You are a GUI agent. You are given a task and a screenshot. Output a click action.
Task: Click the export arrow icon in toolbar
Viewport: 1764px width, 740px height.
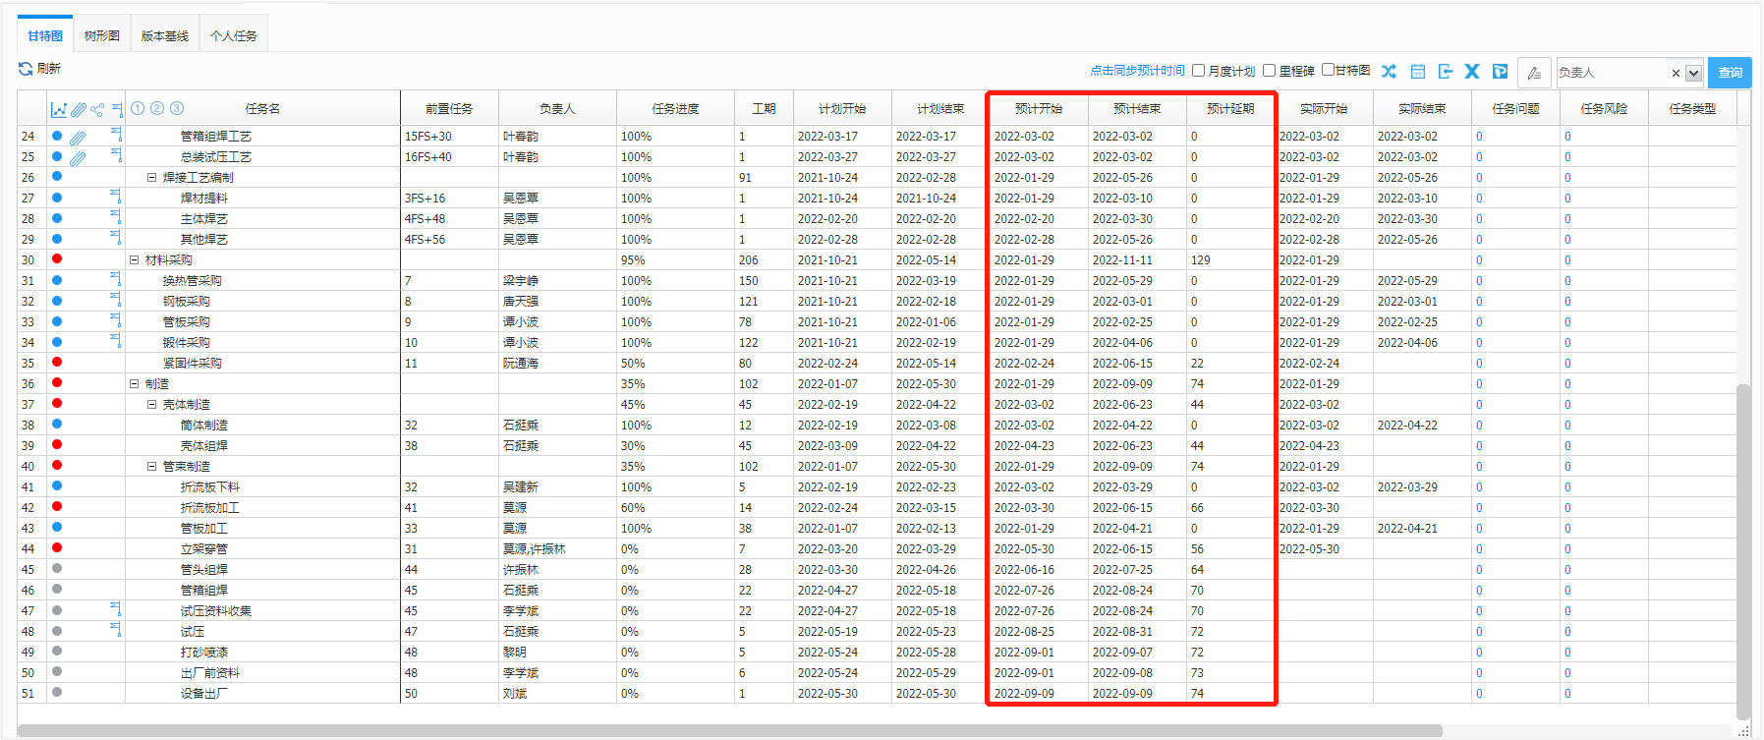1445,72
